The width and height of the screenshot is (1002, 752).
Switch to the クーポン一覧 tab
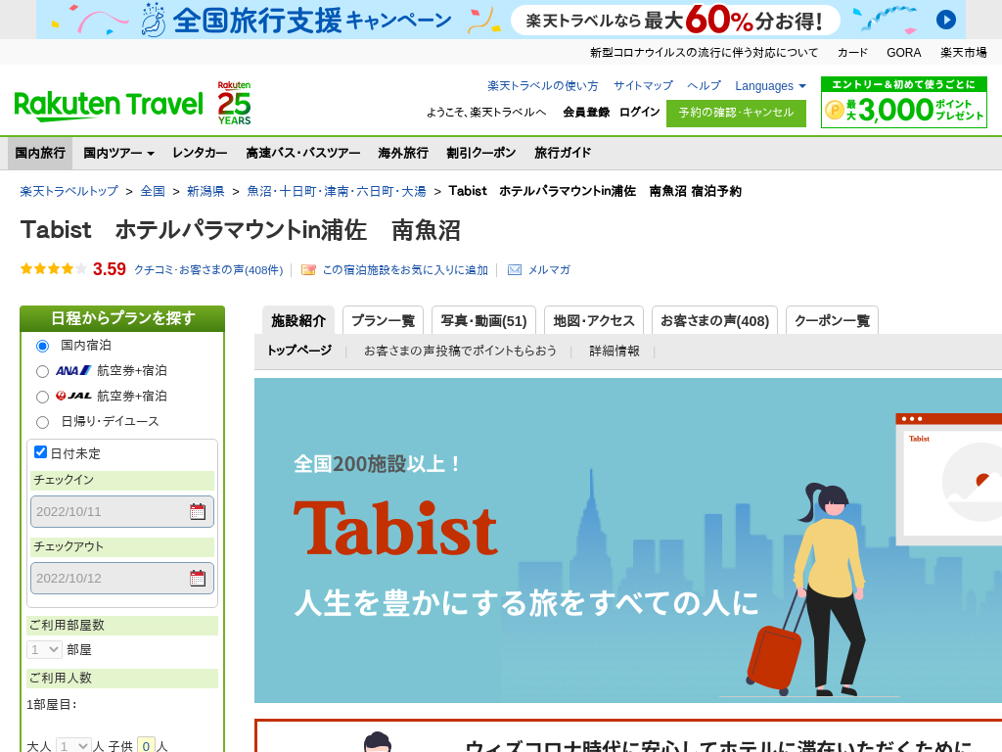832,320
